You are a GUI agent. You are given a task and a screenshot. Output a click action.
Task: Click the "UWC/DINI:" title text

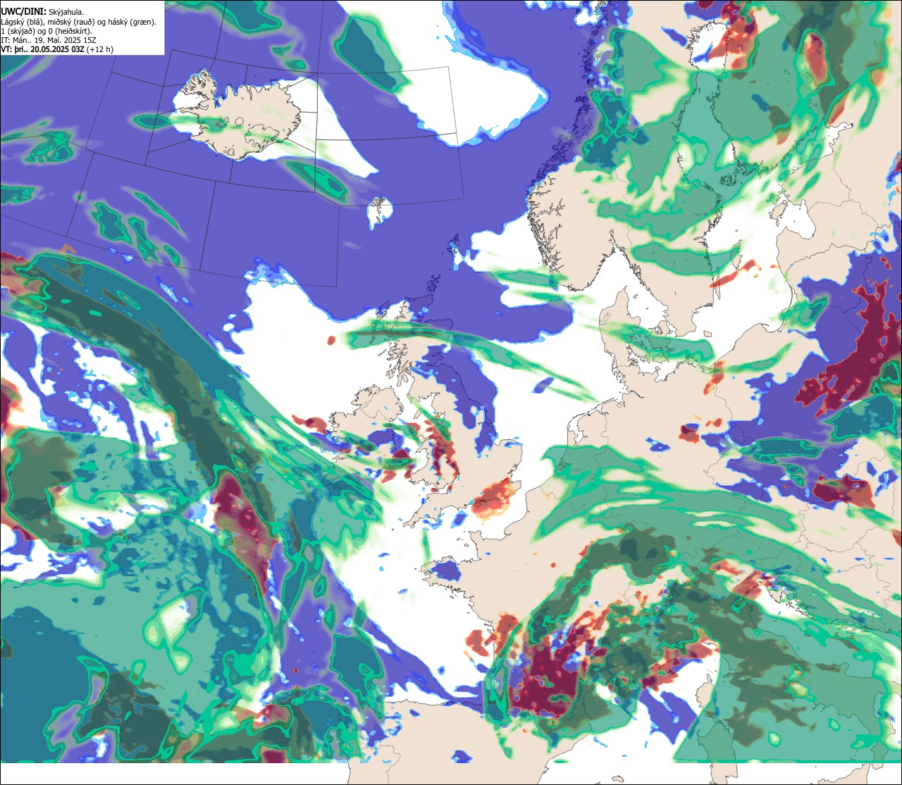click(x=24, y=12)
